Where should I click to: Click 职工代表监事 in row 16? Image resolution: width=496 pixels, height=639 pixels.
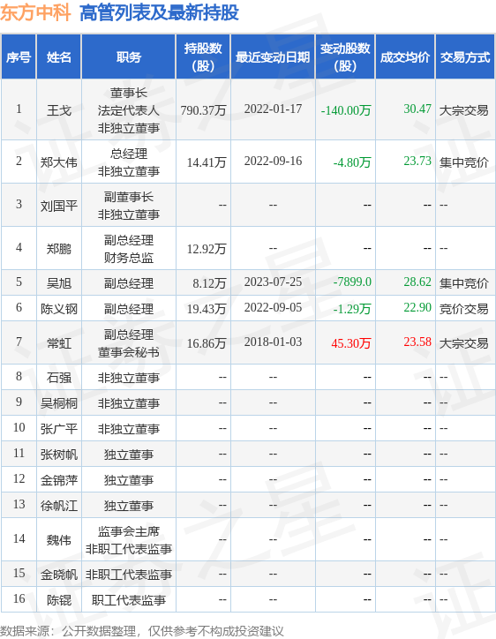[x=128, y=600]
